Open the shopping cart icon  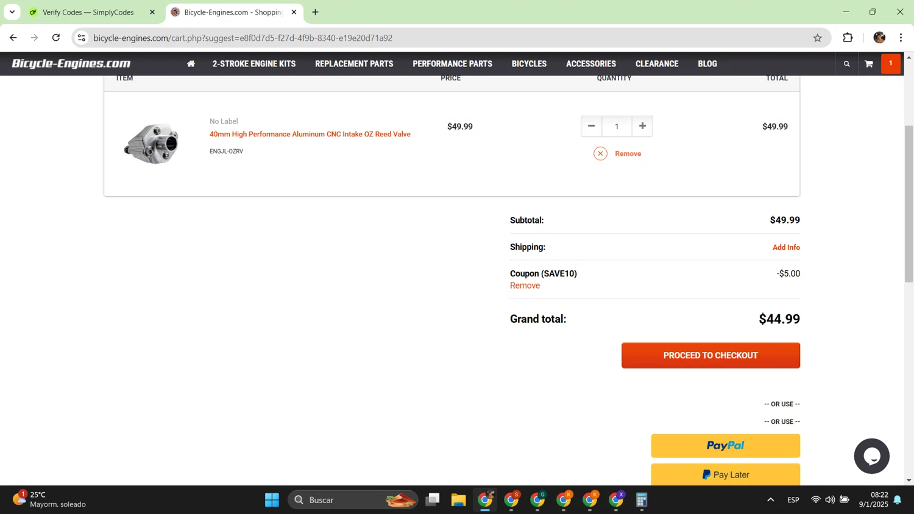869,64
